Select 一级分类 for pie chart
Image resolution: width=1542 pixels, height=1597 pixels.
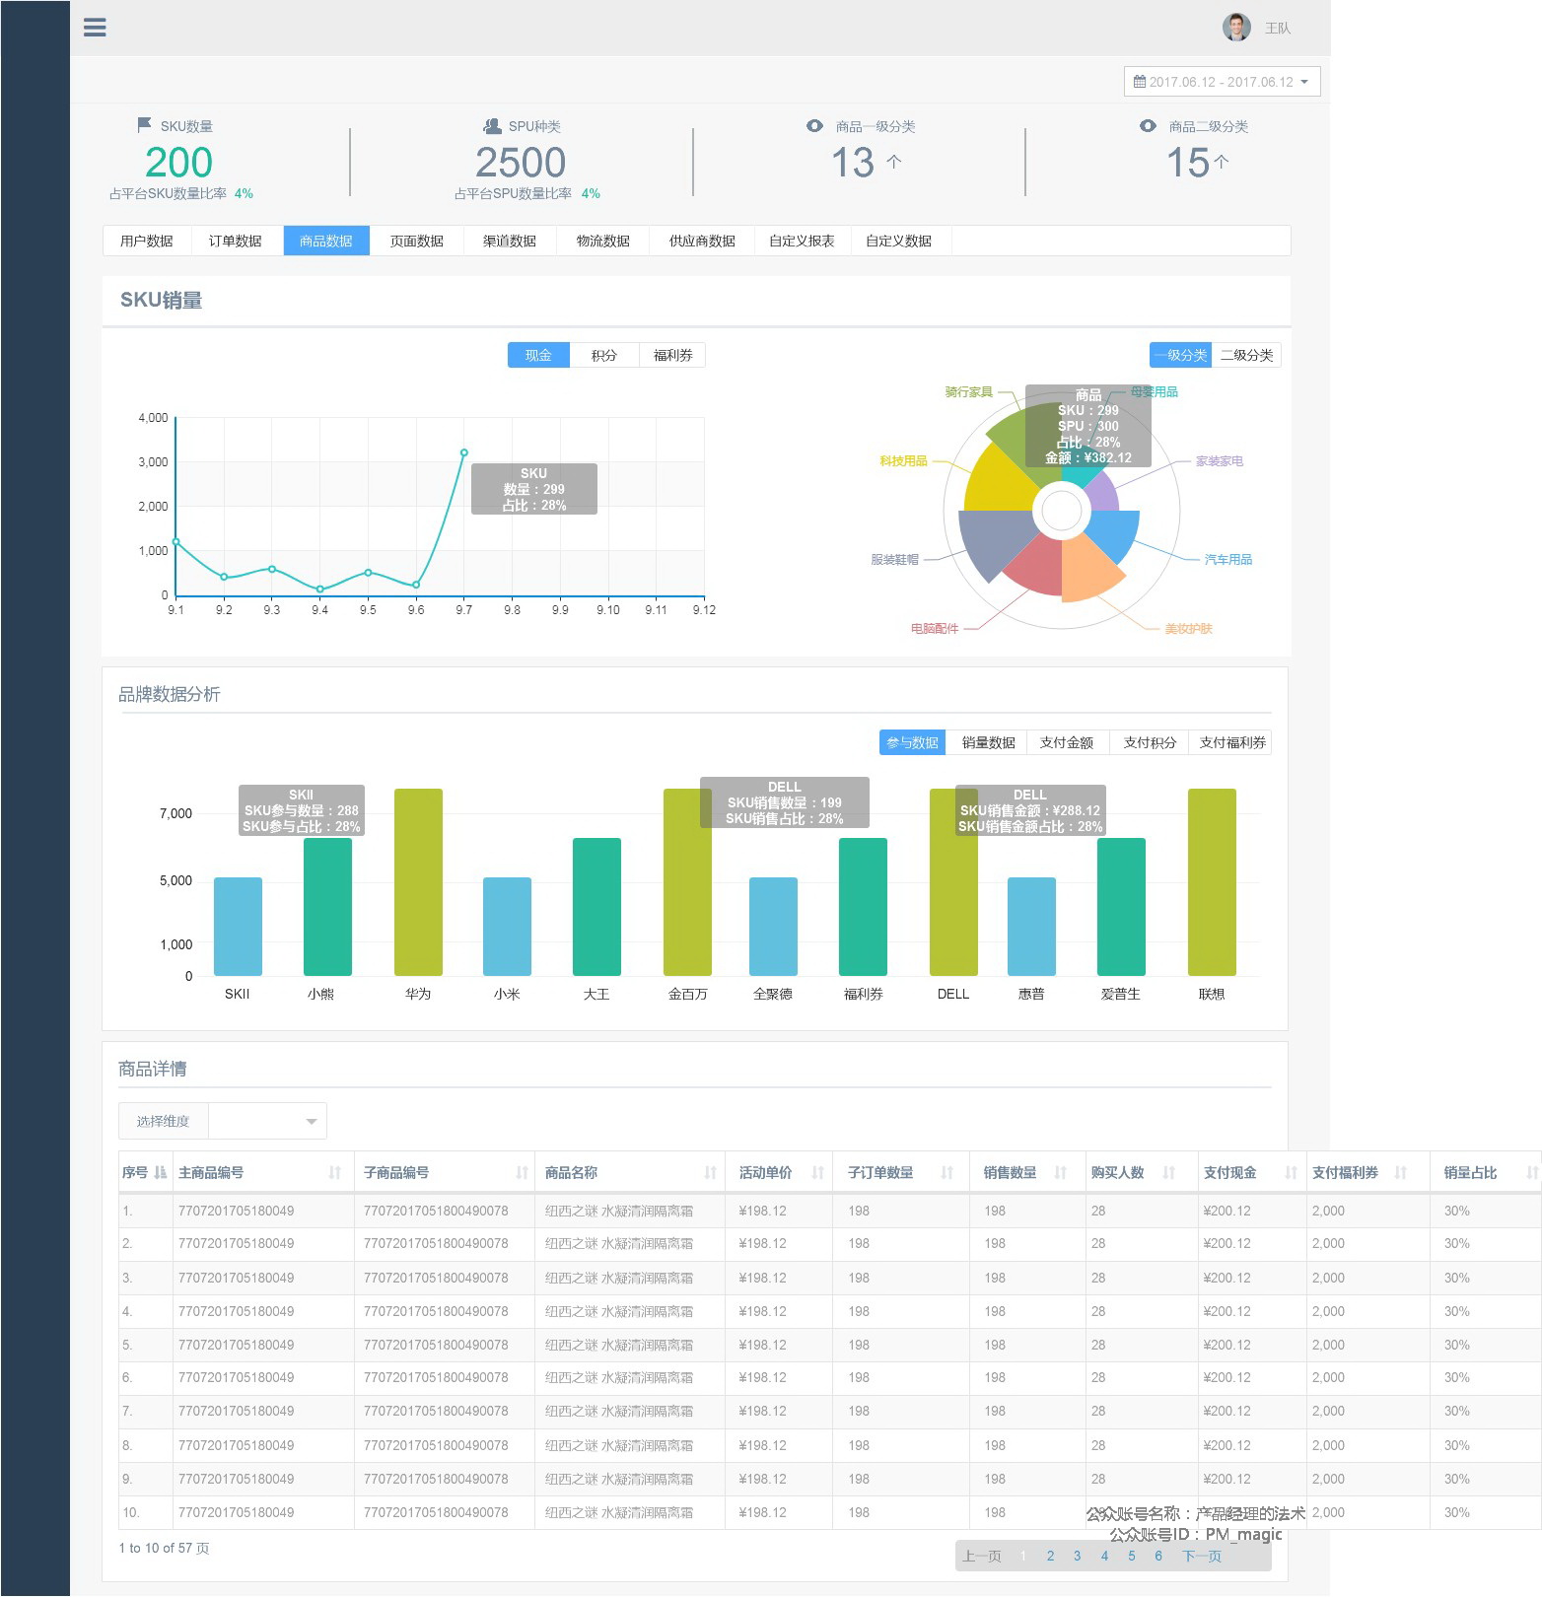coord(1180,355)
